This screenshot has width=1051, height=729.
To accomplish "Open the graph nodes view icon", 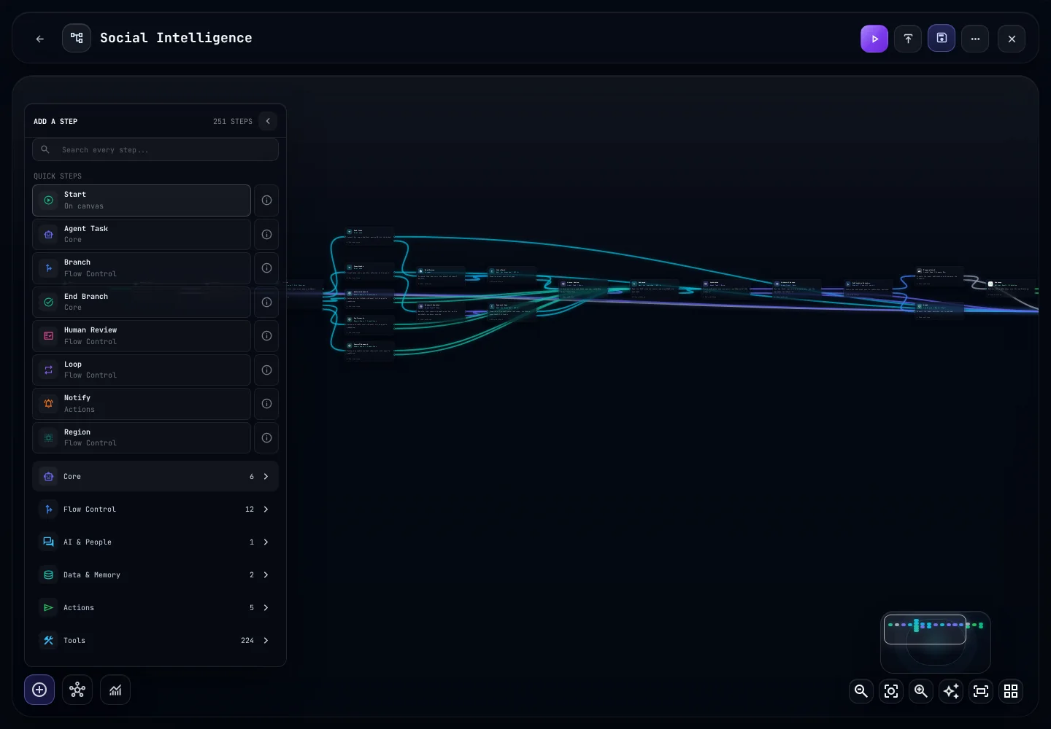I will (77, 690).
